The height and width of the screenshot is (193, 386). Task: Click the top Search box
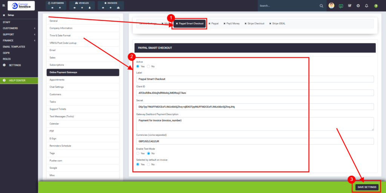click(288, 6)
